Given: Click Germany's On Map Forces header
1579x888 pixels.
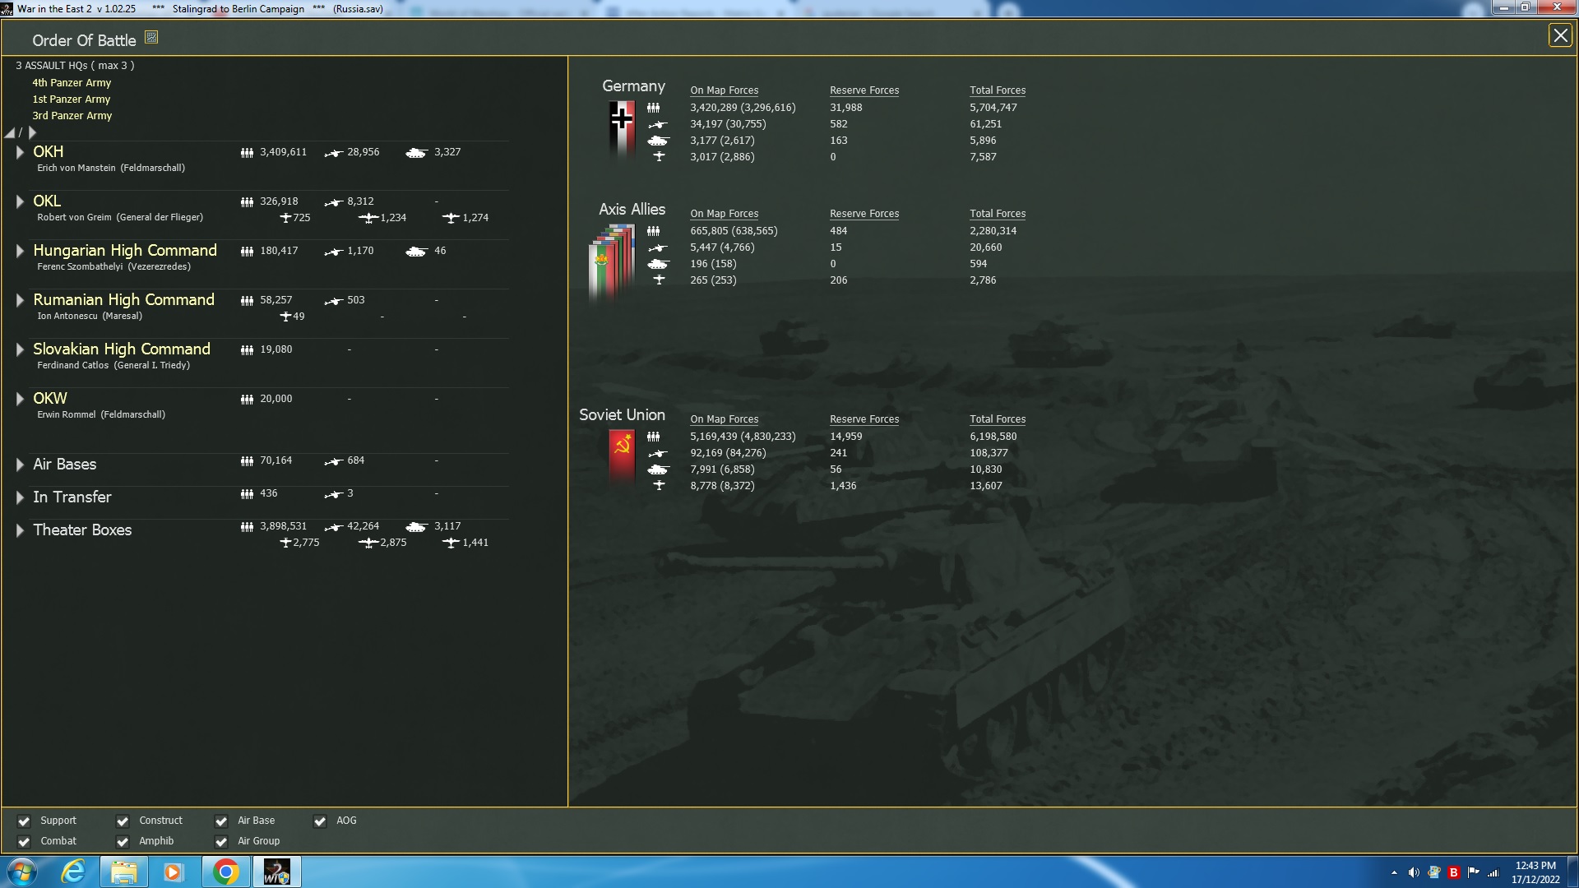Looking at the screenshot, I should pyautogui.click(x=724, y=90).
